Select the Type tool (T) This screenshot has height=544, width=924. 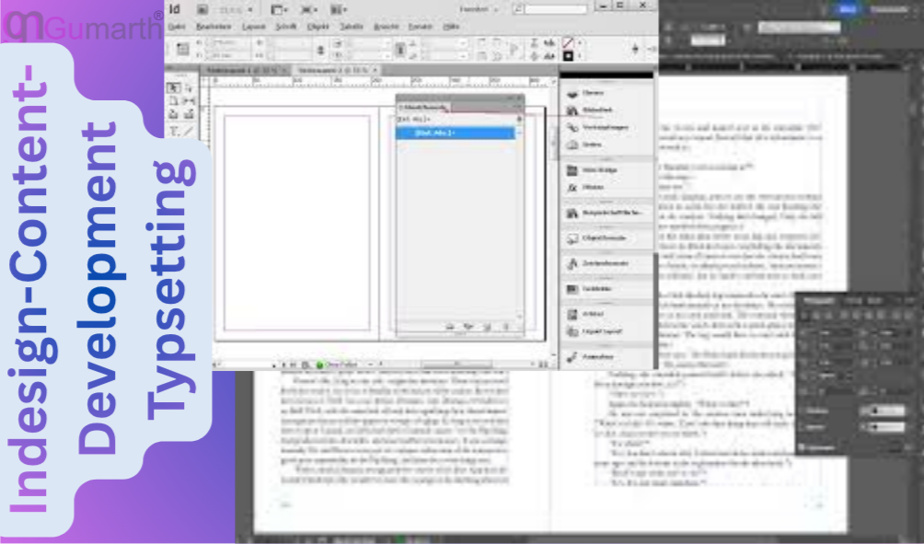click(x=173, y=131)
